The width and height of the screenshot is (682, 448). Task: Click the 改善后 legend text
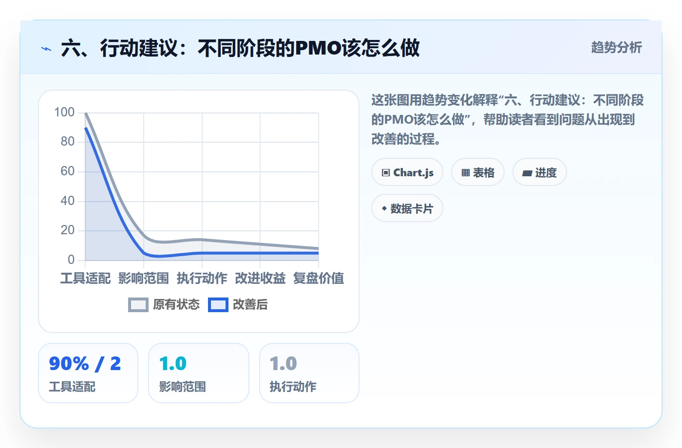[x=250, y=305]
